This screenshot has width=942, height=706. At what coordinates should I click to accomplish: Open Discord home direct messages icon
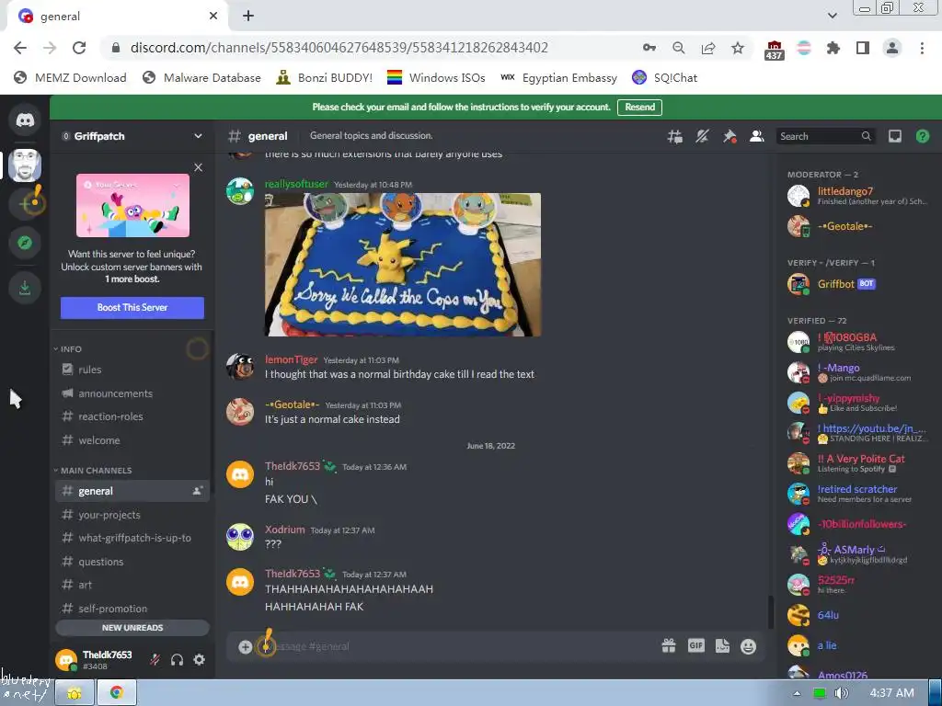[25, 120]
